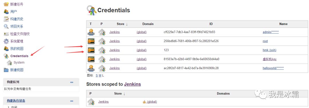Viewport: 309px width, 108px height.
Task: Set icon size to M
Action: pos(100,75)
